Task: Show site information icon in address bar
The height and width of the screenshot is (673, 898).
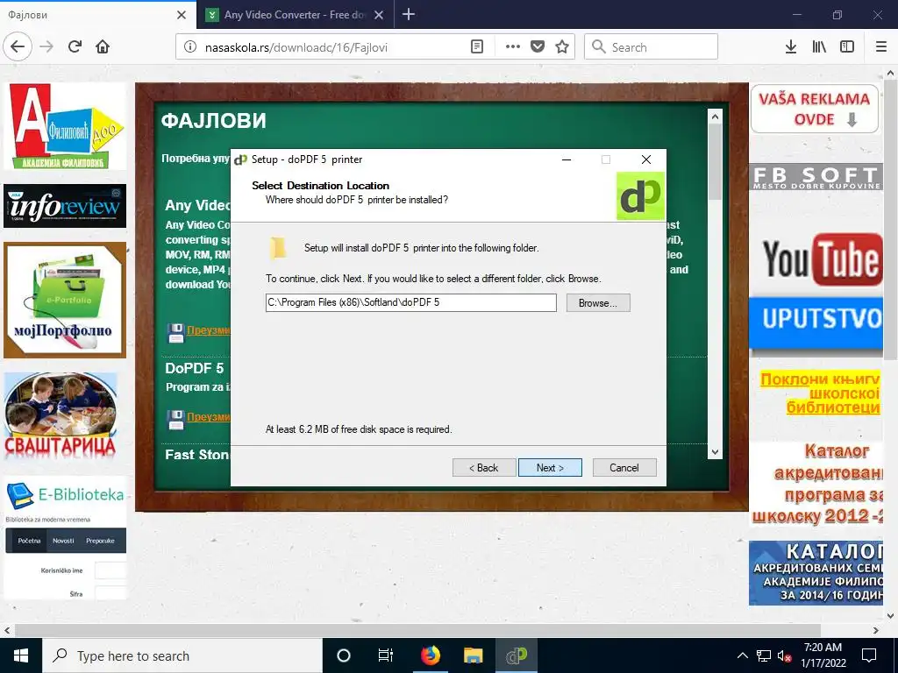Action: (x=190, y=47)
